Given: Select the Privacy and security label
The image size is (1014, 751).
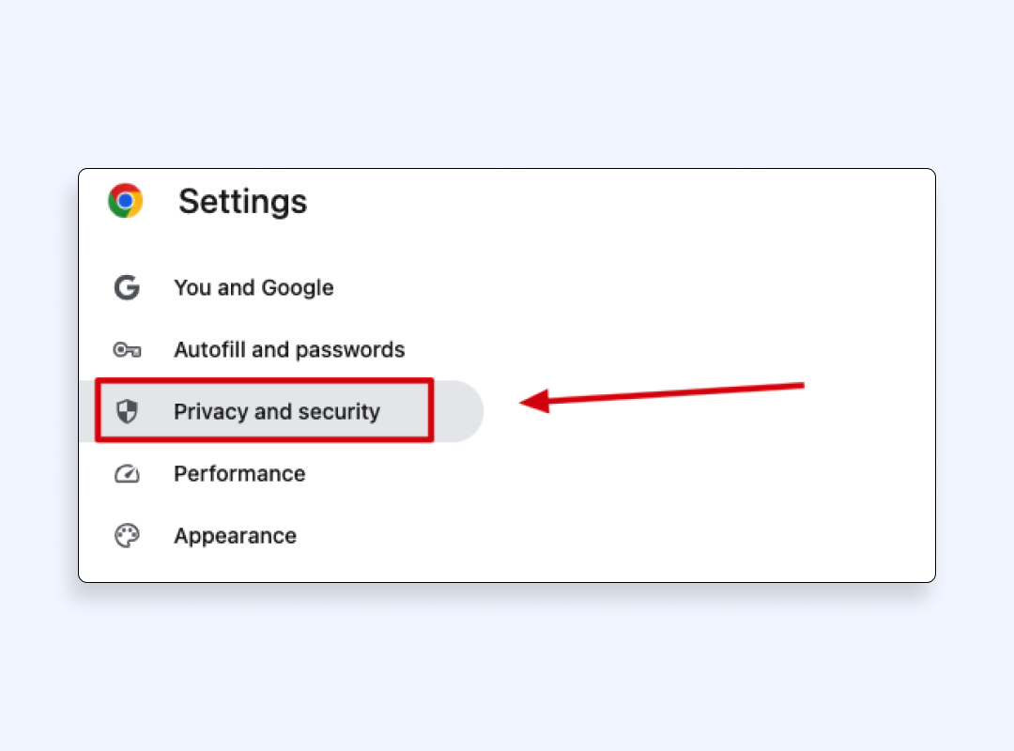Looking at the screenshot, I should 277,411.
